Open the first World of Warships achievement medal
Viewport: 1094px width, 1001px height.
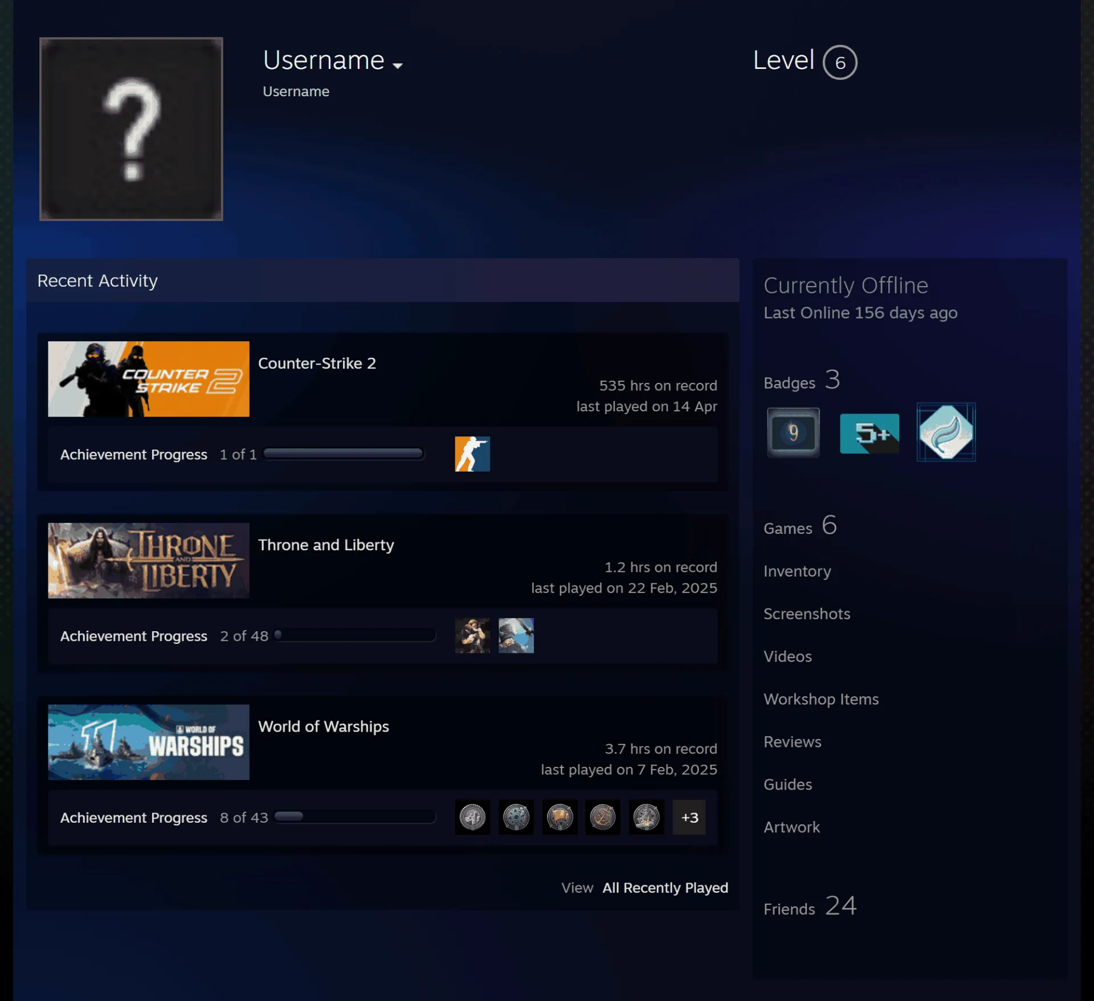coord(472,817)
